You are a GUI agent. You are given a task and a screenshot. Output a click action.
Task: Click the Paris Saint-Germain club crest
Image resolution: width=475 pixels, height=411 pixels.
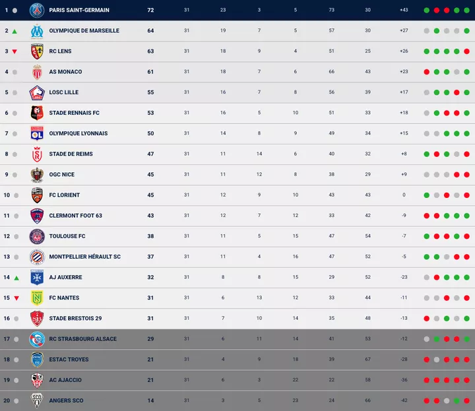coord(37,10)
